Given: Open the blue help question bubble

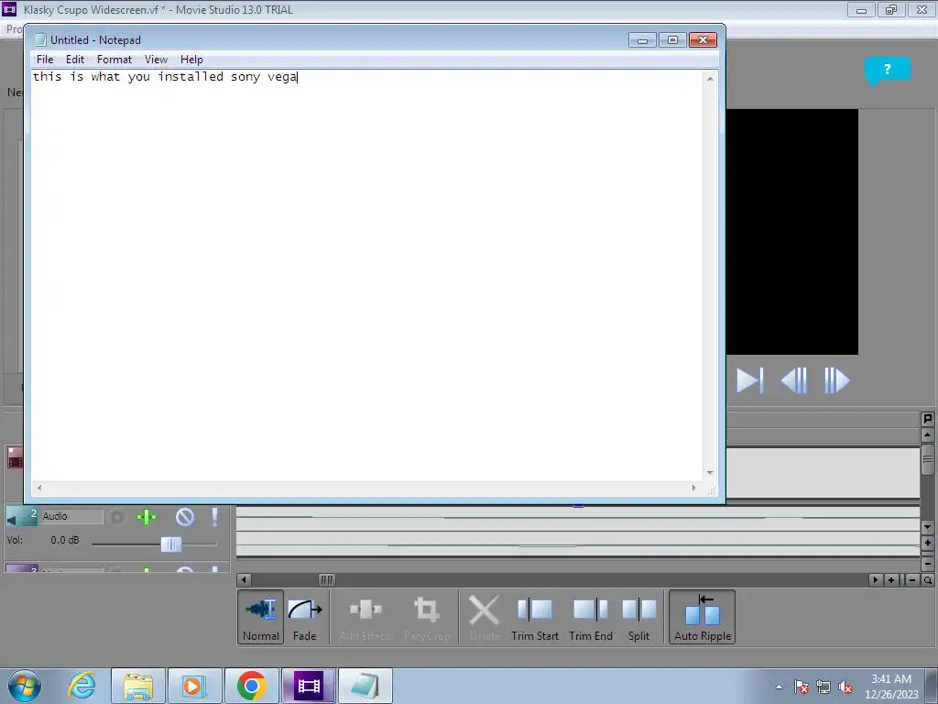Looking at the screenshot, I should coord(887,70).
